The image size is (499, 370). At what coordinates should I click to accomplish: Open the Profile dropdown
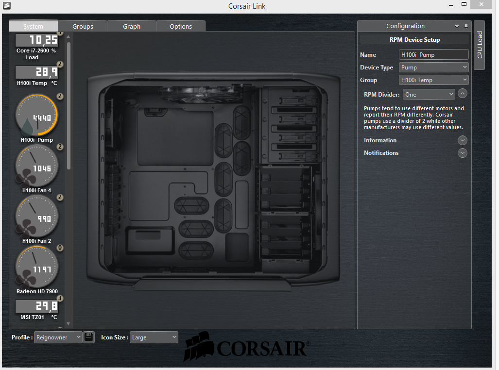[58, 337]
